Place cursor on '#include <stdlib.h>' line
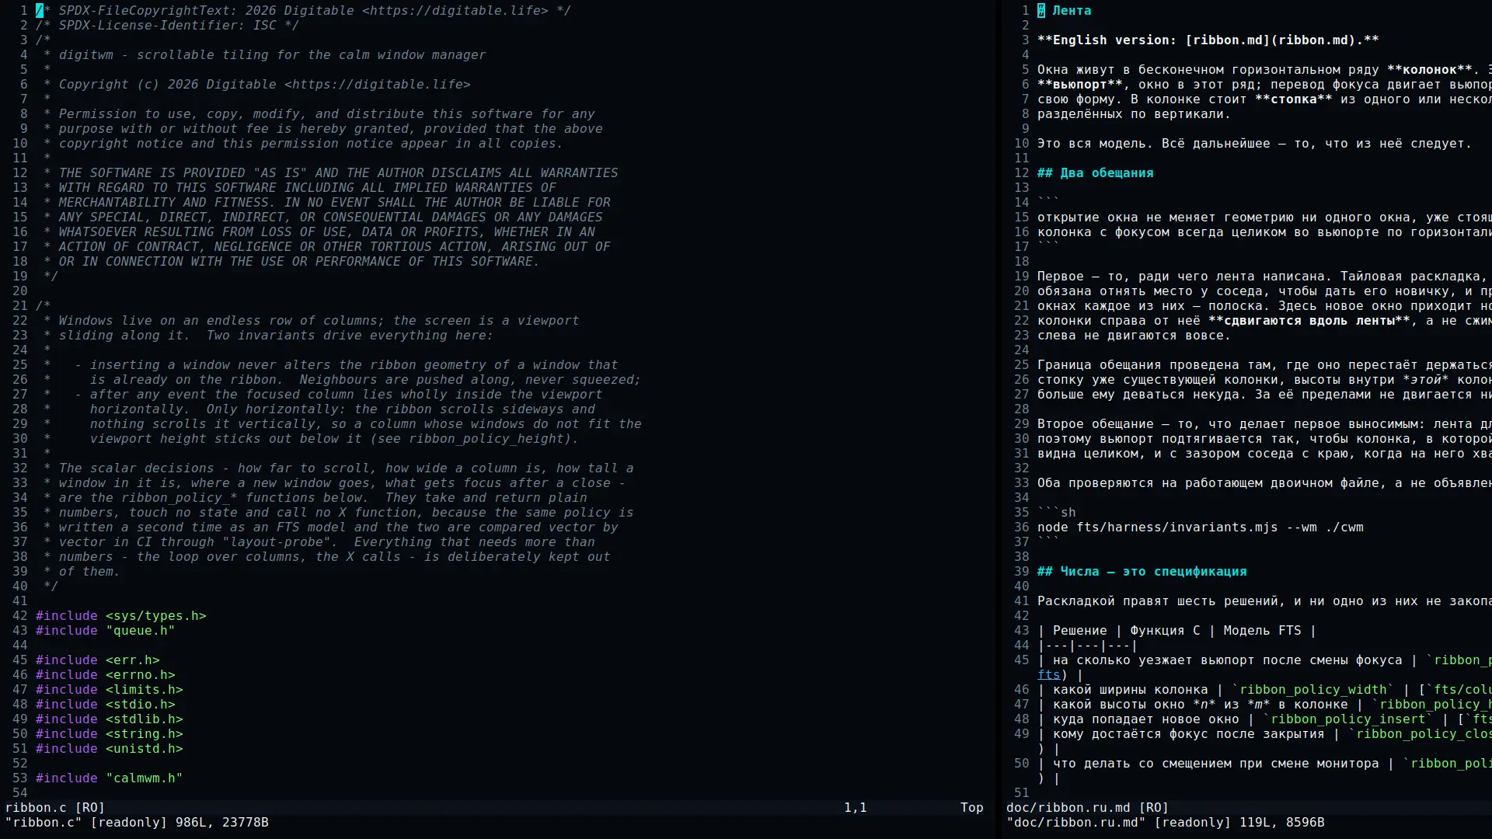 click(109, 719)
